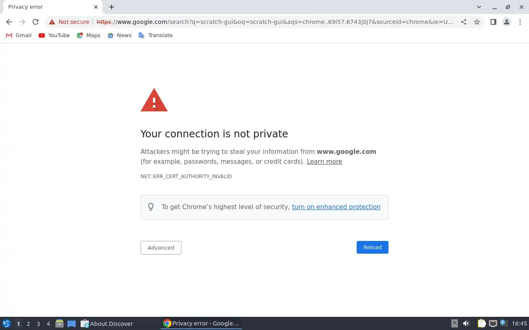Click turn on enhanced protection link
Image resolution: width=529 pixels, height=330 pixels.
[x=336, y=207]
